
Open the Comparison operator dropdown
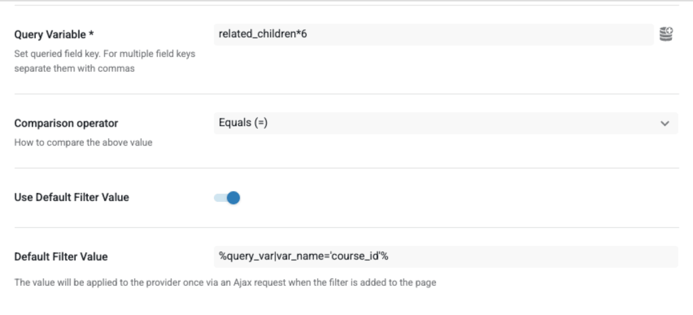point(445,123)
